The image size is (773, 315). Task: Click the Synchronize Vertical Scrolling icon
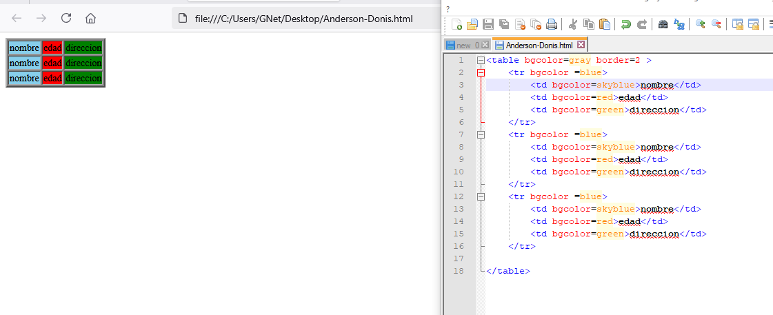738,24
